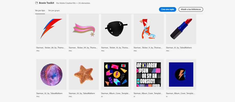Image resolution: width=235 pixels, height=102 pixels.
Task: Open the black eye patch sticker thumbnail
Action: [x=116, y=29]
